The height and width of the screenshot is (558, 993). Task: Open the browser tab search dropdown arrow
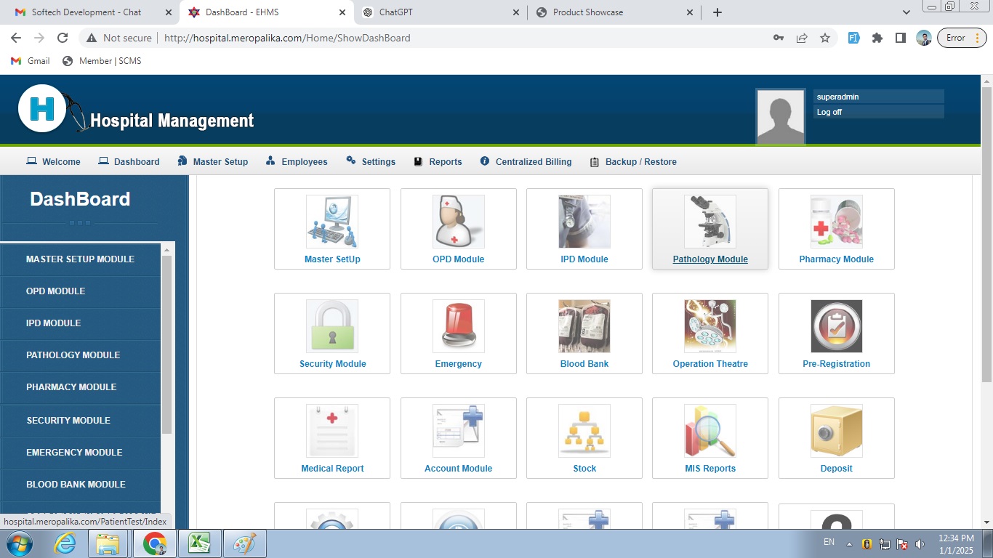tap(906, 12)
